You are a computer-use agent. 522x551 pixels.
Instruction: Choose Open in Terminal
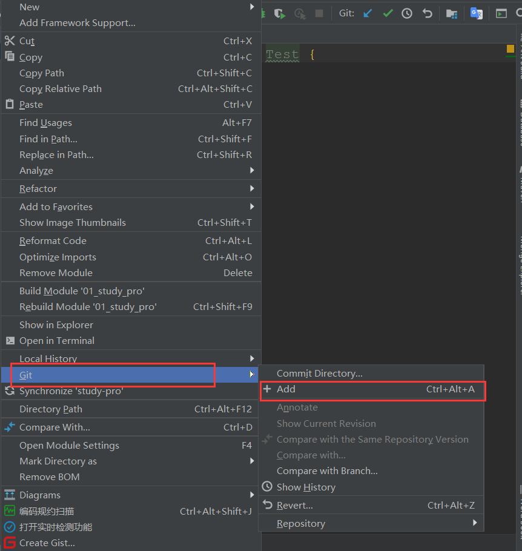(x=131, y=341)
